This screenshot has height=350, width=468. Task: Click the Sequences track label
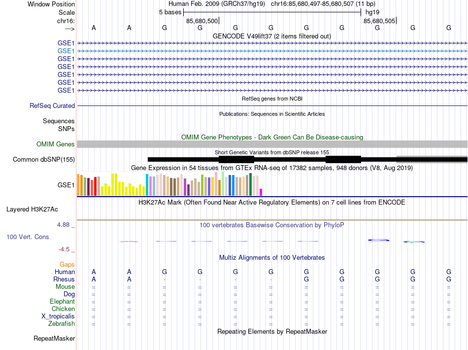pos(59,121)
